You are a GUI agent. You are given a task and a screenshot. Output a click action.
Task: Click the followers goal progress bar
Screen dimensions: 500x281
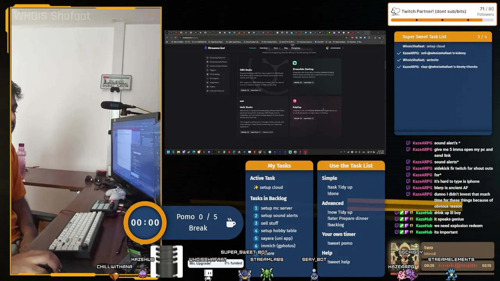click(x=442, y=20)
